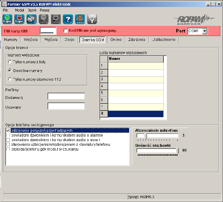The width and height of the screenshot is (223, 202).
Task: Tick Kod PIN nie jest wymagany checkbox
Action: click(x=66, y=31)
